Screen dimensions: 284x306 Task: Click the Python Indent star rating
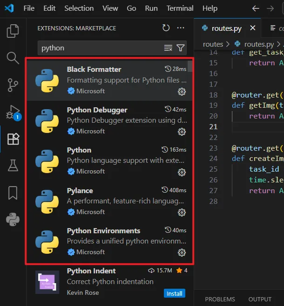pos(182,271)
